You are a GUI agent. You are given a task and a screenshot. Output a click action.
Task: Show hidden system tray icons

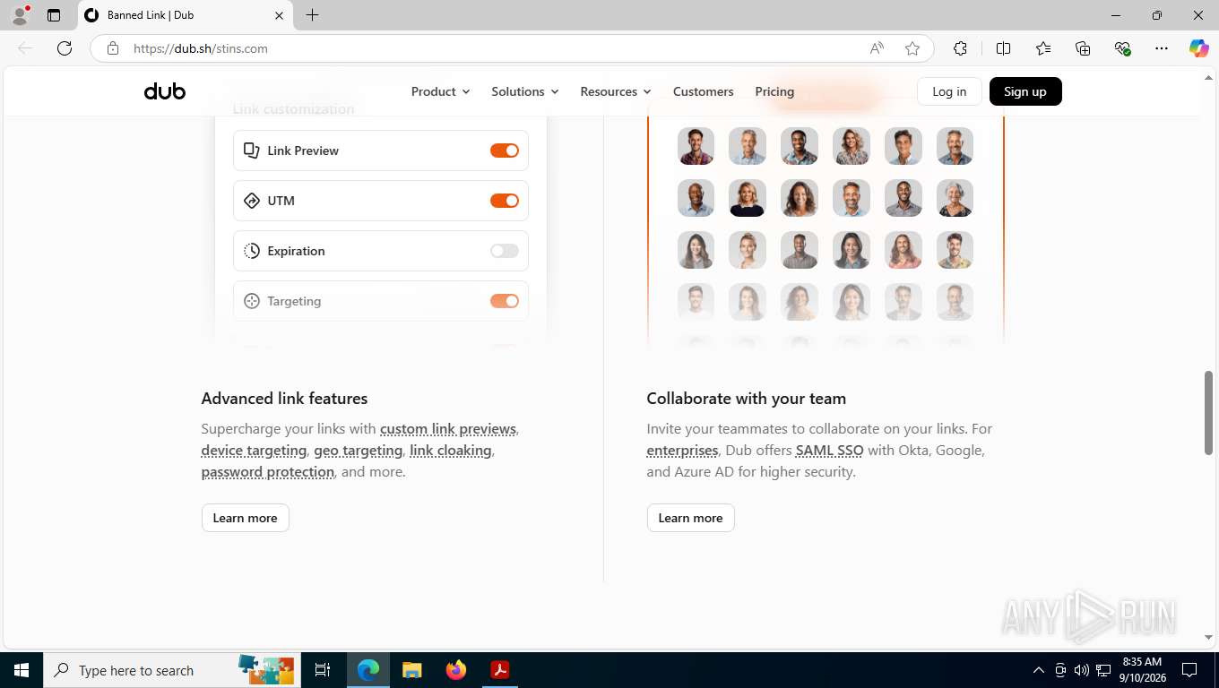[1039, 670]
